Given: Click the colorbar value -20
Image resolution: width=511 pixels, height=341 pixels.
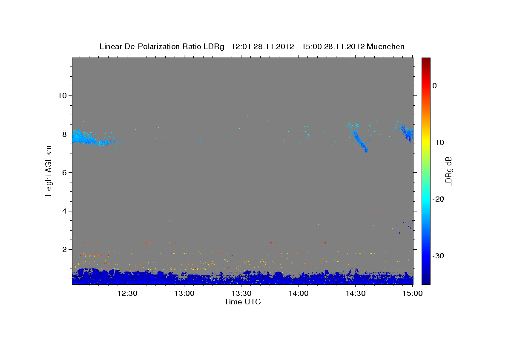Looking at the screenshot, I should pos(439,199).
